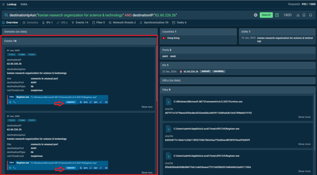Click the notification bell icon

click(x=310, y=15)
